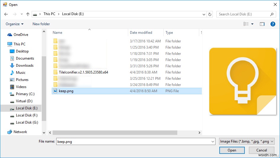
Task: Toggle the preview pane
Action: click(x=262, y=24)
